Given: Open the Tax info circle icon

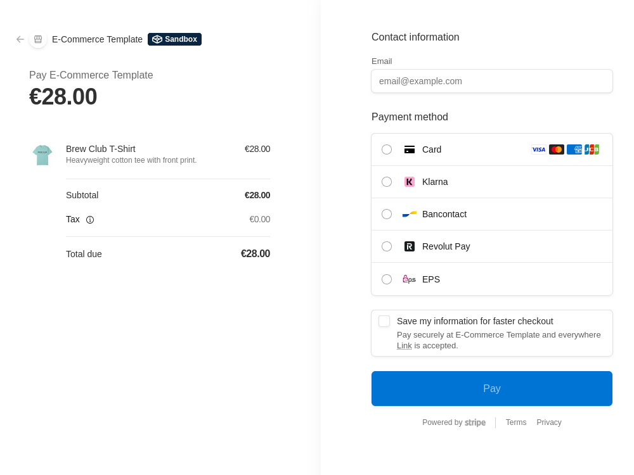Looking at the screenshot, I should pyautogui.click(x=90, y=220).
